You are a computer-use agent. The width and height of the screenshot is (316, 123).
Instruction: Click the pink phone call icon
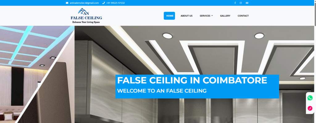coord(310,108)
